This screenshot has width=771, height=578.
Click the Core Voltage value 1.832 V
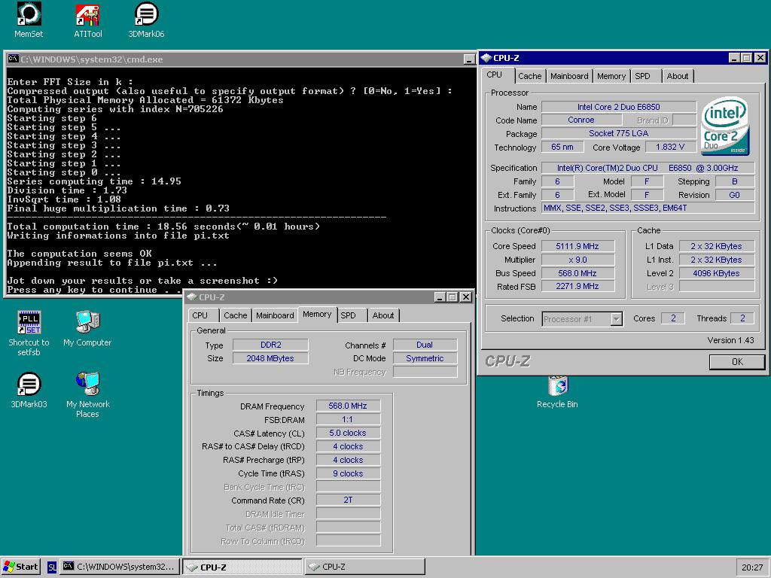point(669,147)
